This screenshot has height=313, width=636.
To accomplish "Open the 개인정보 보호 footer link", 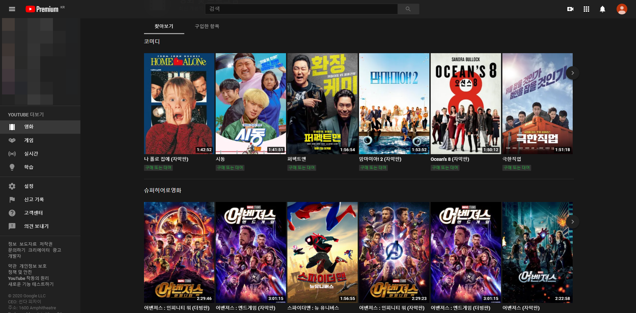I will 33,266.
